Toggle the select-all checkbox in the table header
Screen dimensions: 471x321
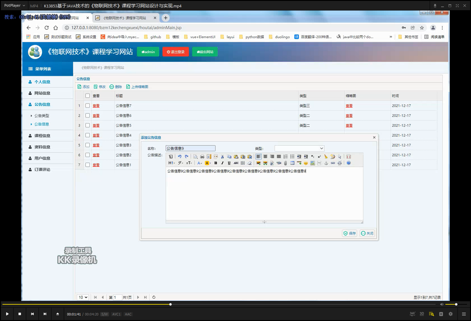(x=88, y=96)
